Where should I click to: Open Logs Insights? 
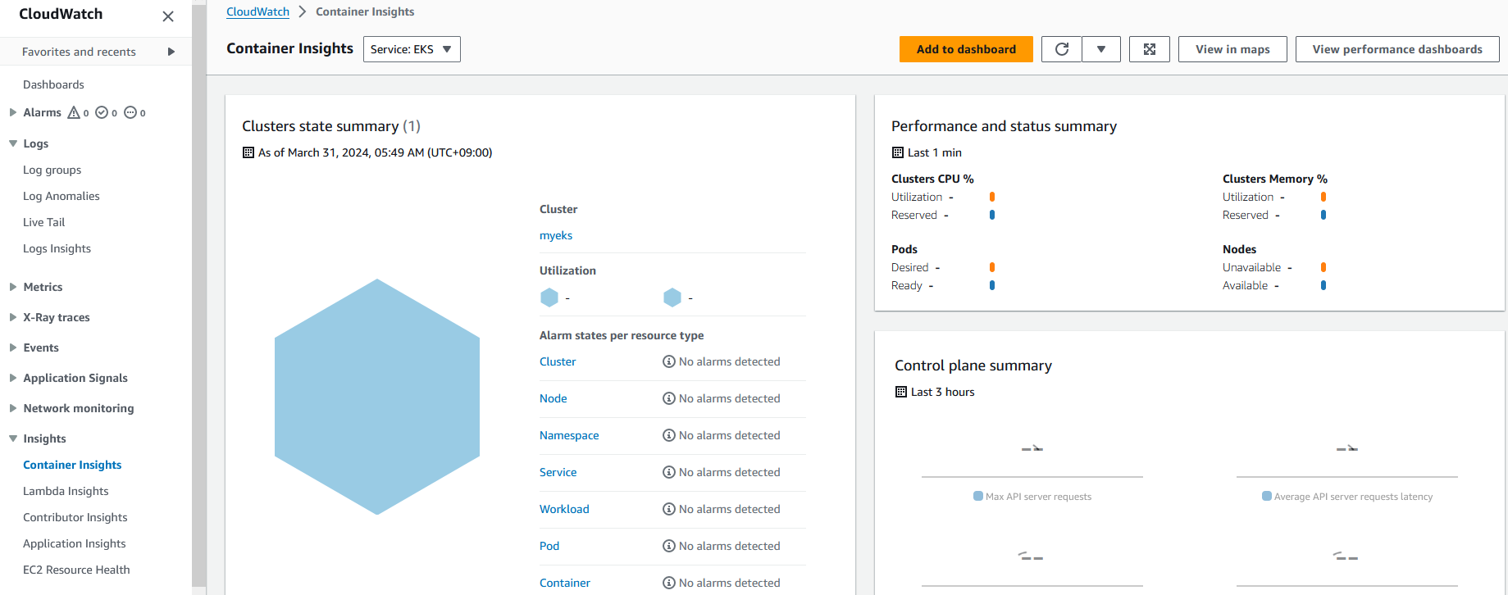pos(57,248)
